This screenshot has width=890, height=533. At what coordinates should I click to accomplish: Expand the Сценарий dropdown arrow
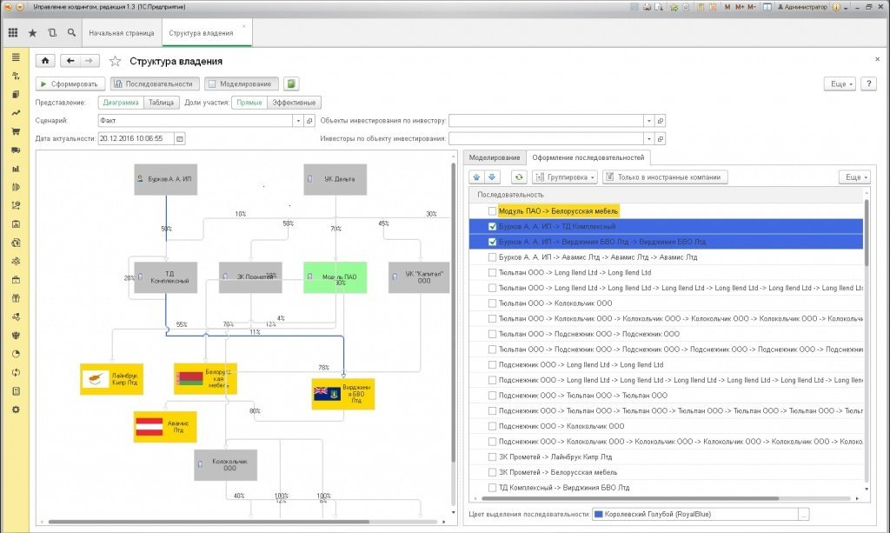point(299,121)
